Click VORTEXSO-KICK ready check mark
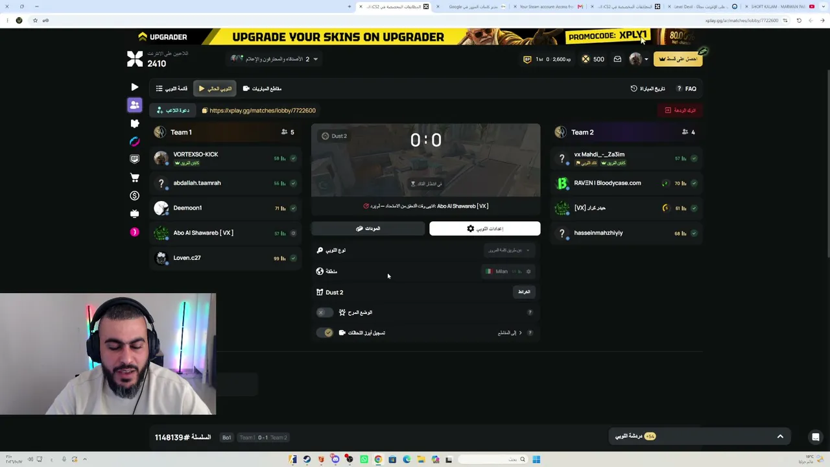 coord(293,158)
